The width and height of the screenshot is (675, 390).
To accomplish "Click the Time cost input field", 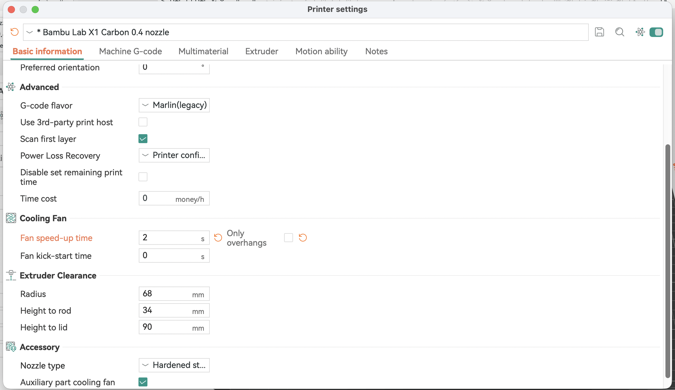I will (x=174, y=198).
